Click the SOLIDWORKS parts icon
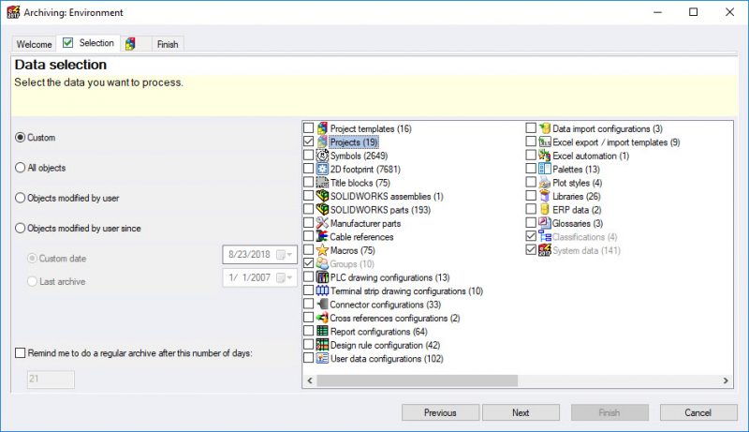The height and width of the screenshot is (432, 749). coord(322,209)
